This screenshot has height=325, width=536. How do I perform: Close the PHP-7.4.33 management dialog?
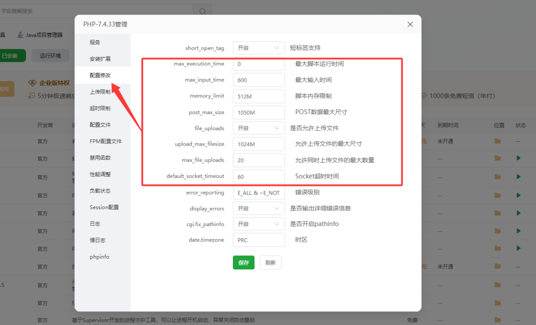410,24
